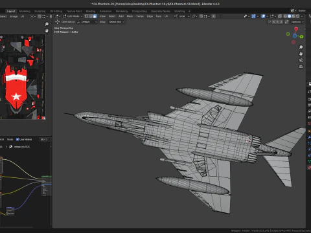
Task: Open the Vertex menu
Action: pos(140,16)
